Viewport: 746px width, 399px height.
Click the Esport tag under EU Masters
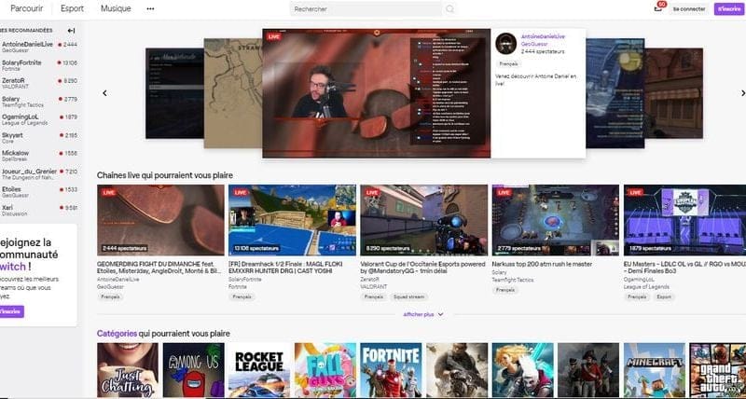[x=664, y=296]
